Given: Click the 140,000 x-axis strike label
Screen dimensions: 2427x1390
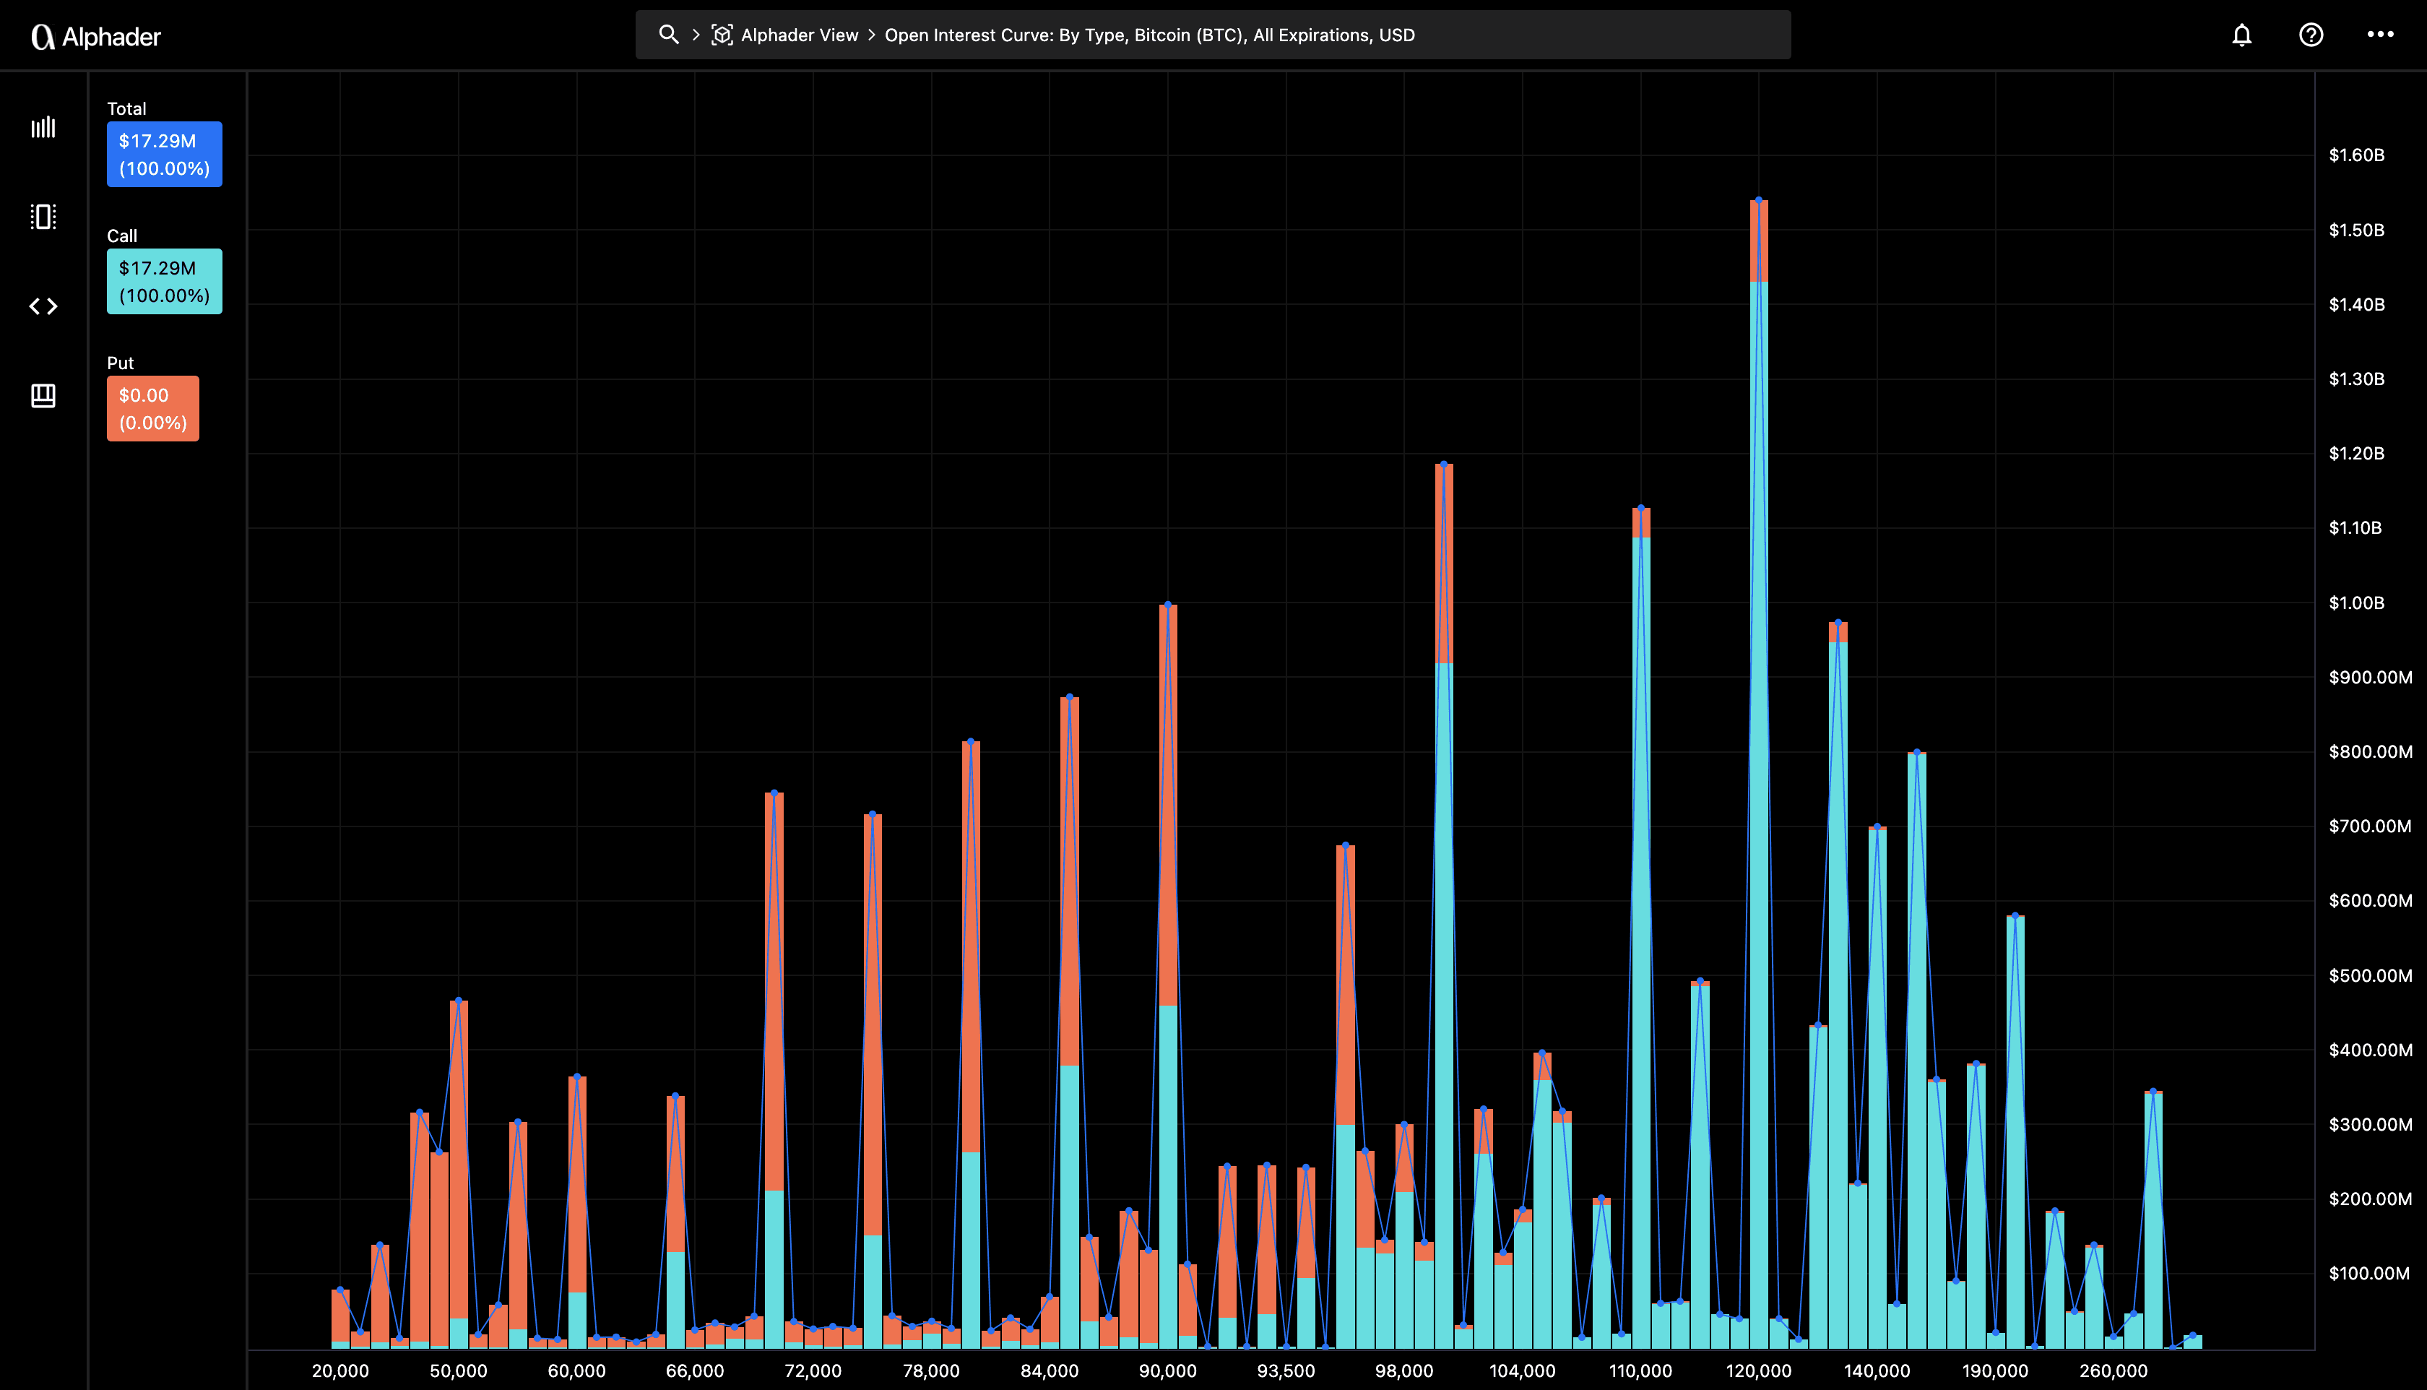Looking at the screenshot, I should click(x=1877, y=1371).
